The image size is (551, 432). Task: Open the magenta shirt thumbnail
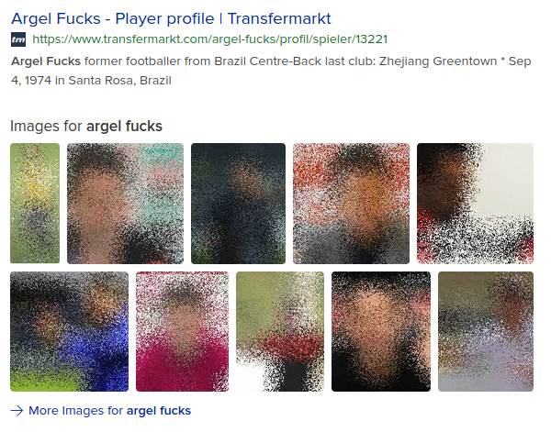click(x=183, y=331)
